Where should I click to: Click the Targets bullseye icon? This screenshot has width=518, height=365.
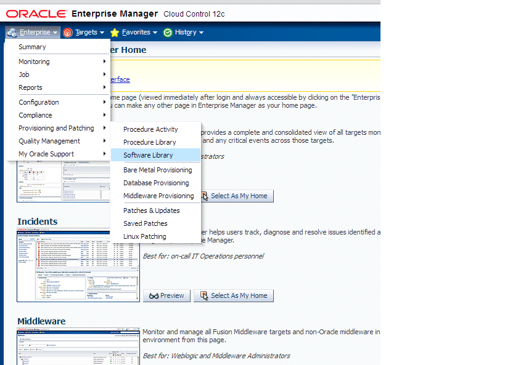pos(68,32)
